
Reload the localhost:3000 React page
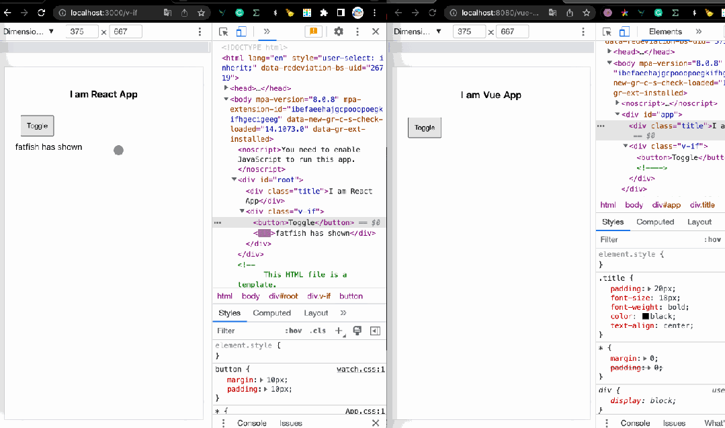(x=41, y=13)
